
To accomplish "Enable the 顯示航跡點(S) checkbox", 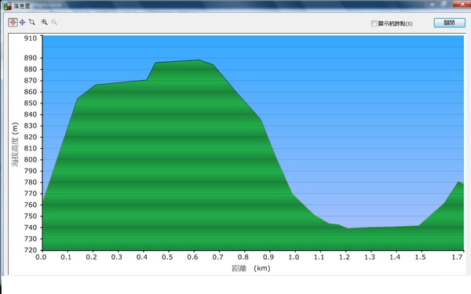I will pos(374,24).
